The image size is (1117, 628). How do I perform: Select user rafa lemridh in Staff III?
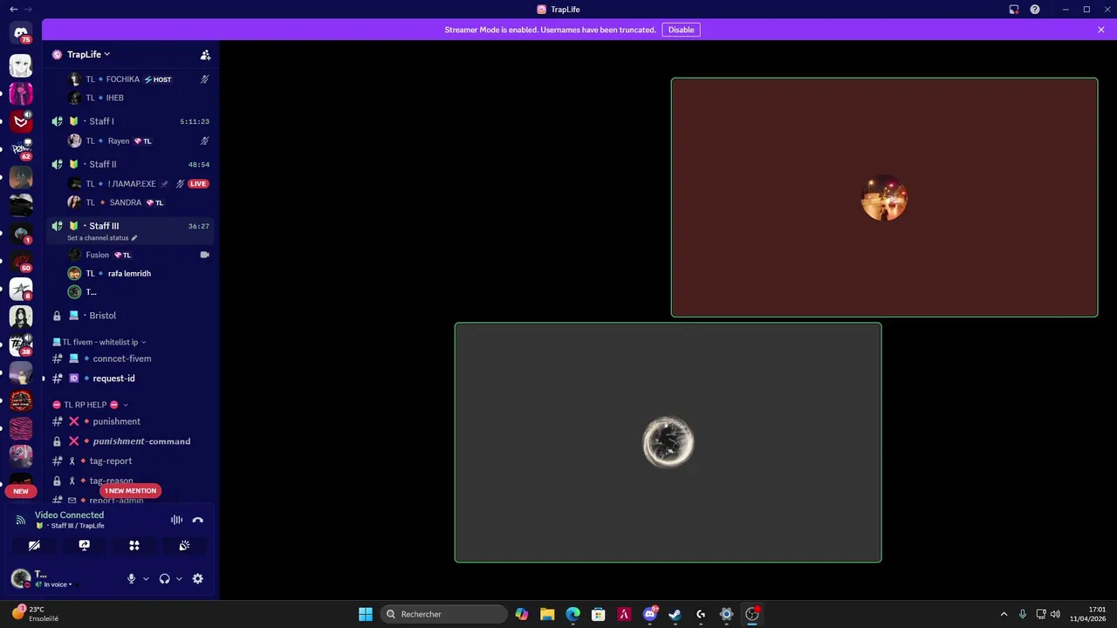(x=139, y=274)
